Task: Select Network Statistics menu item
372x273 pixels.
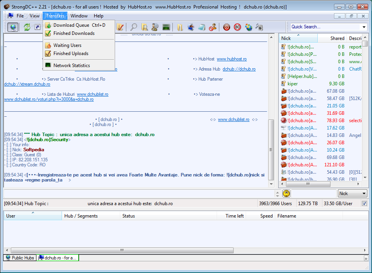Action: [79, 66]
